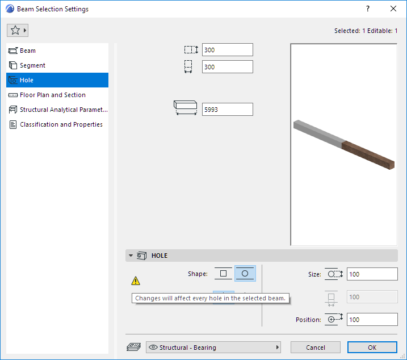This screenshot has height=360, width=407.
Task: Edit the hole Size field
Action: pyautogui.click(x=372, y=274)
